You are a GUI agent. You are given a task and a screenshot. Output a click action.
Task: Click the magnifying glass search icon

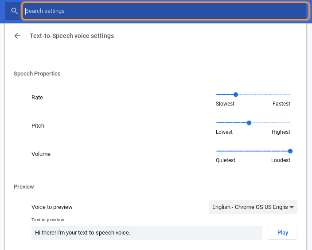(x=14, y=11)
